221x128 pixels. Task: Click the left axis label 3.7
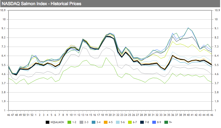[4, 83]
